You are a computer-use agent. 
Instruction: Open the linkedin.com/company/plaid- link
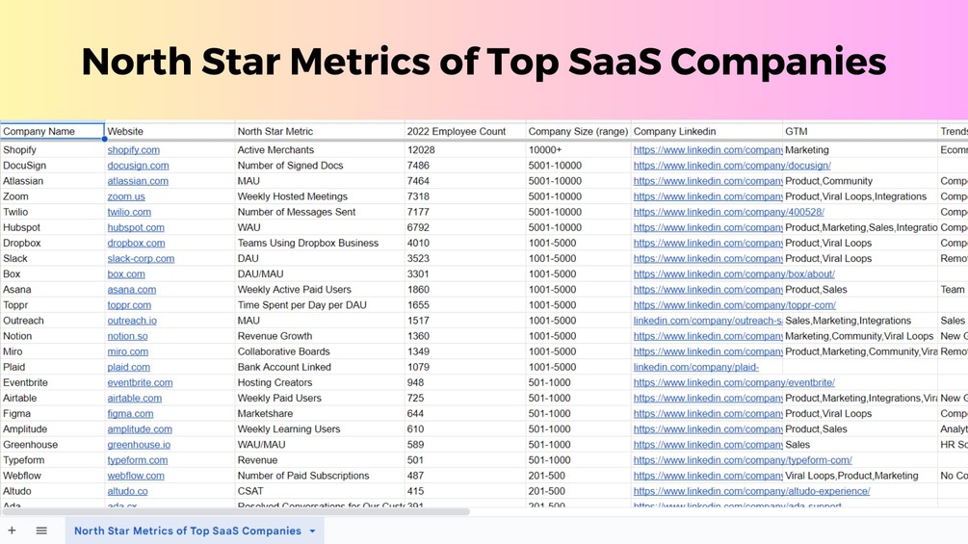(696, 367)
